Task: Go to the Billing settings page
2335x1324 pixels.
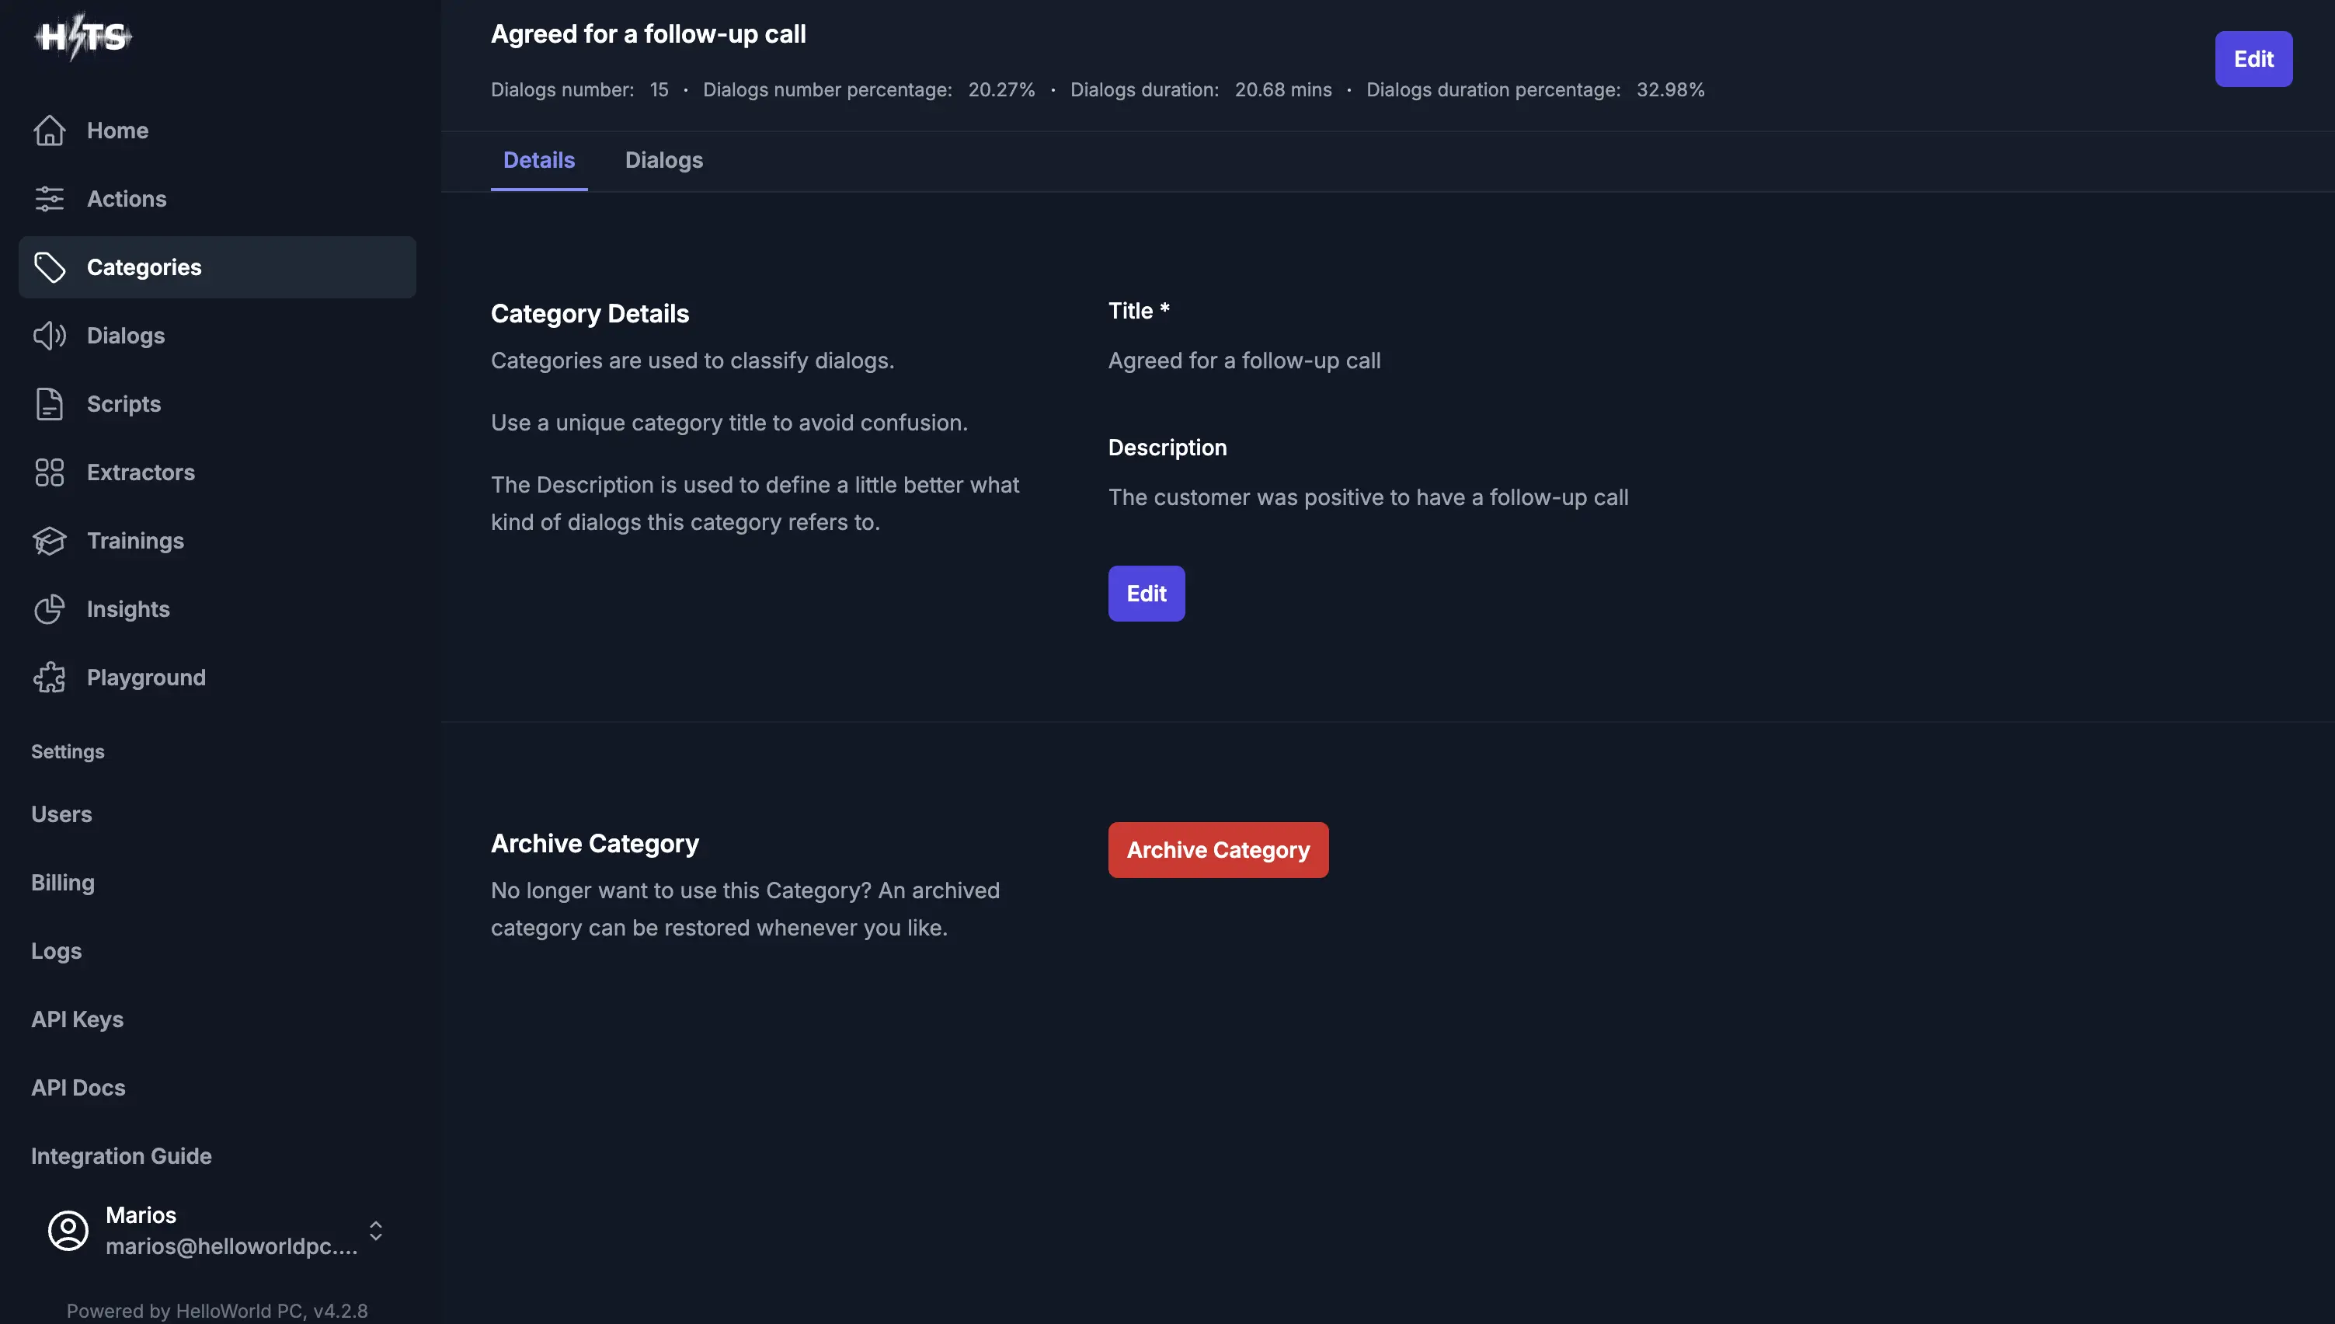Action: click(63, 883)
